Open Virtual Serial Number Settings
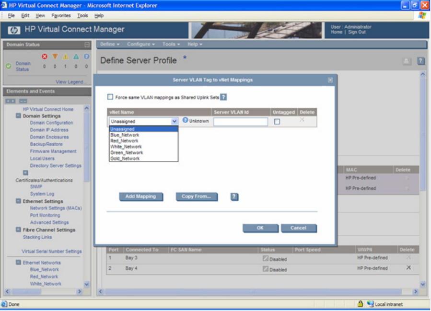The image size is (431, 311). (x=52, y=252)
